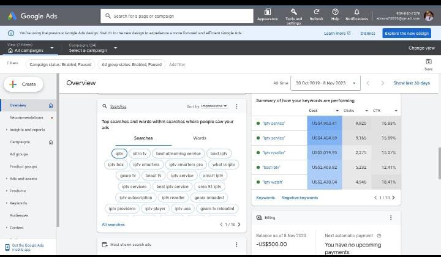Open the Negative keywords link
441x257 pixels.
(x=300, y=198)
